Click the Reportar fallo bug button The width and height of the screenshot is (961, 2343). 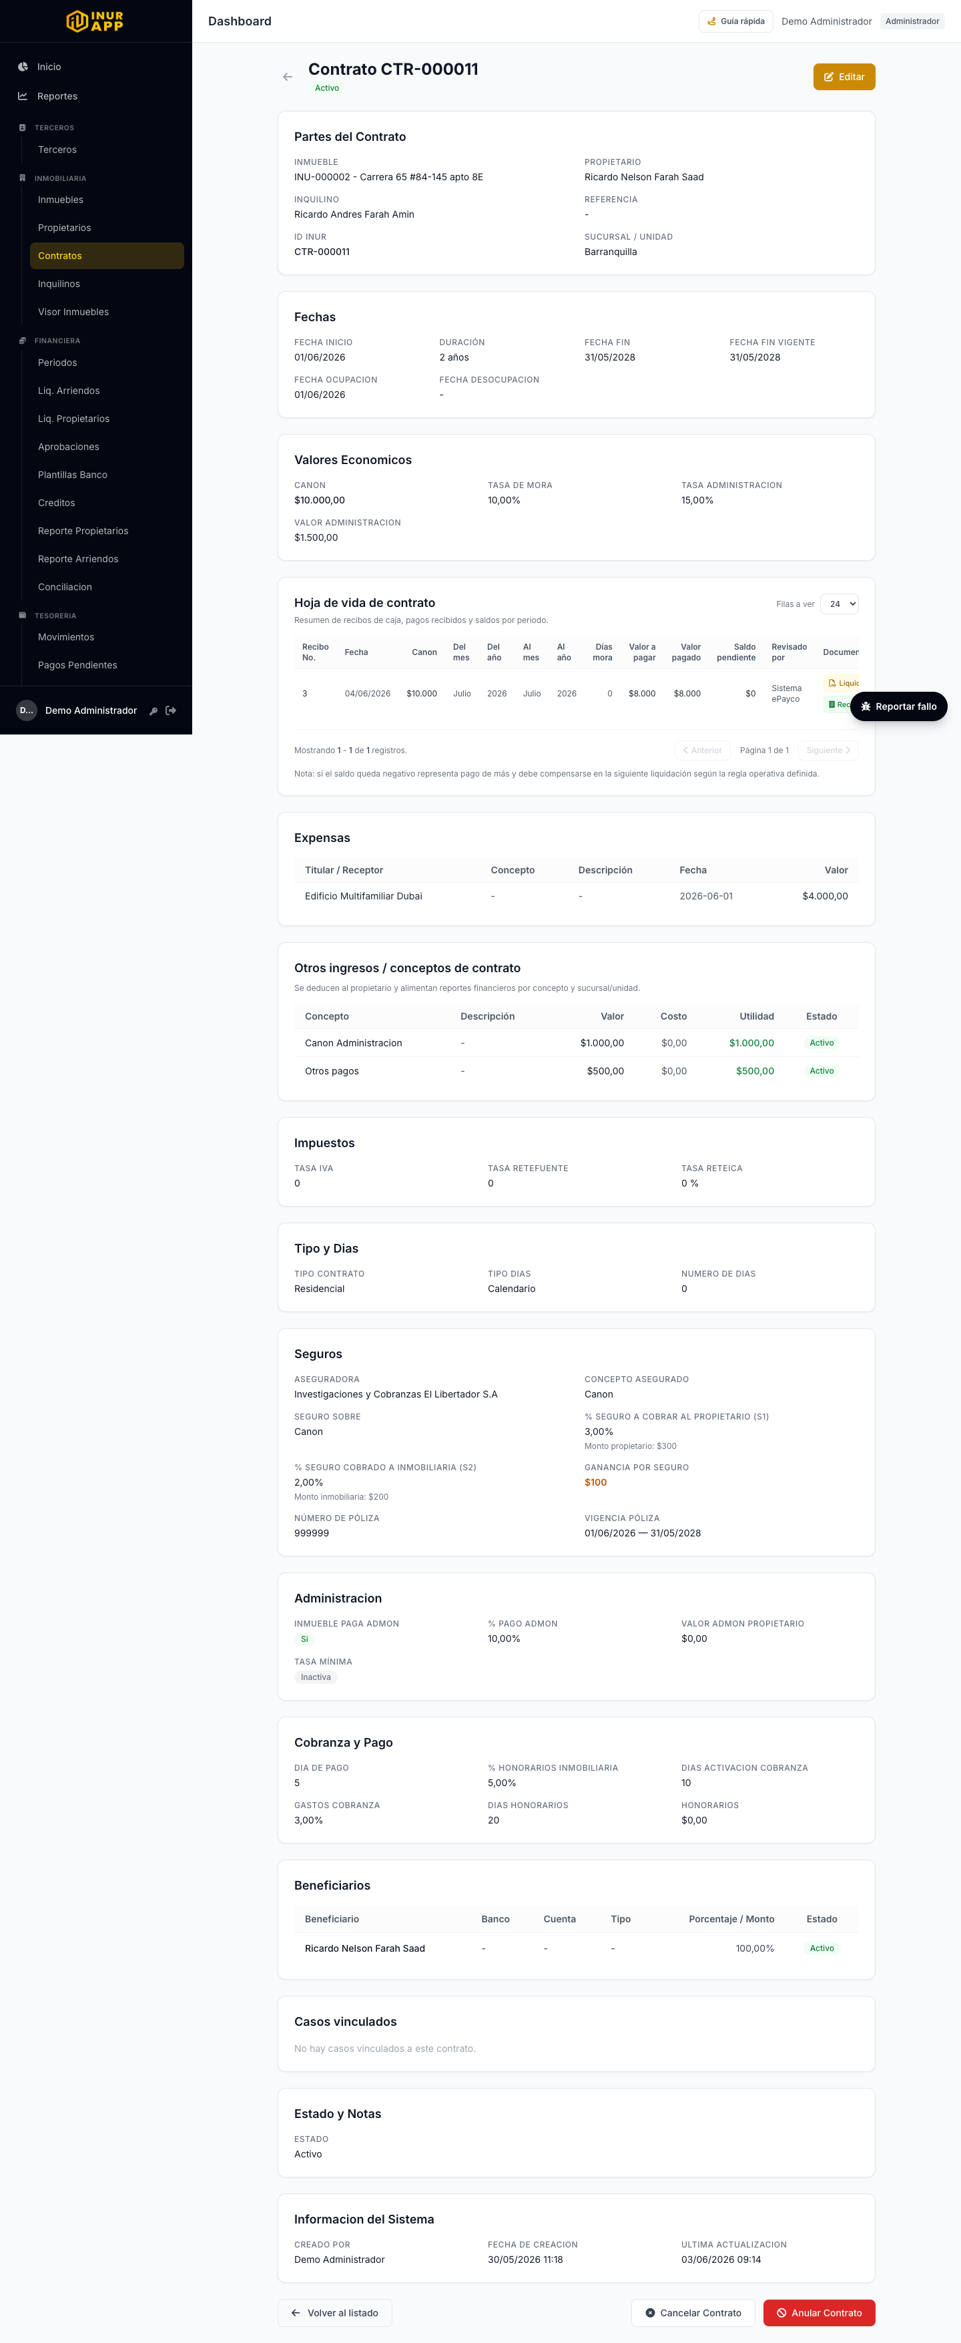[x=898, y=706]
